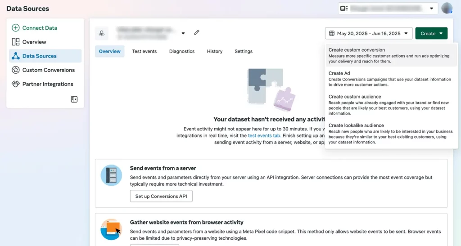Screen dimensions: 461x246
Task: Open the business account selector dropdown
Action: tap(388, 9)
